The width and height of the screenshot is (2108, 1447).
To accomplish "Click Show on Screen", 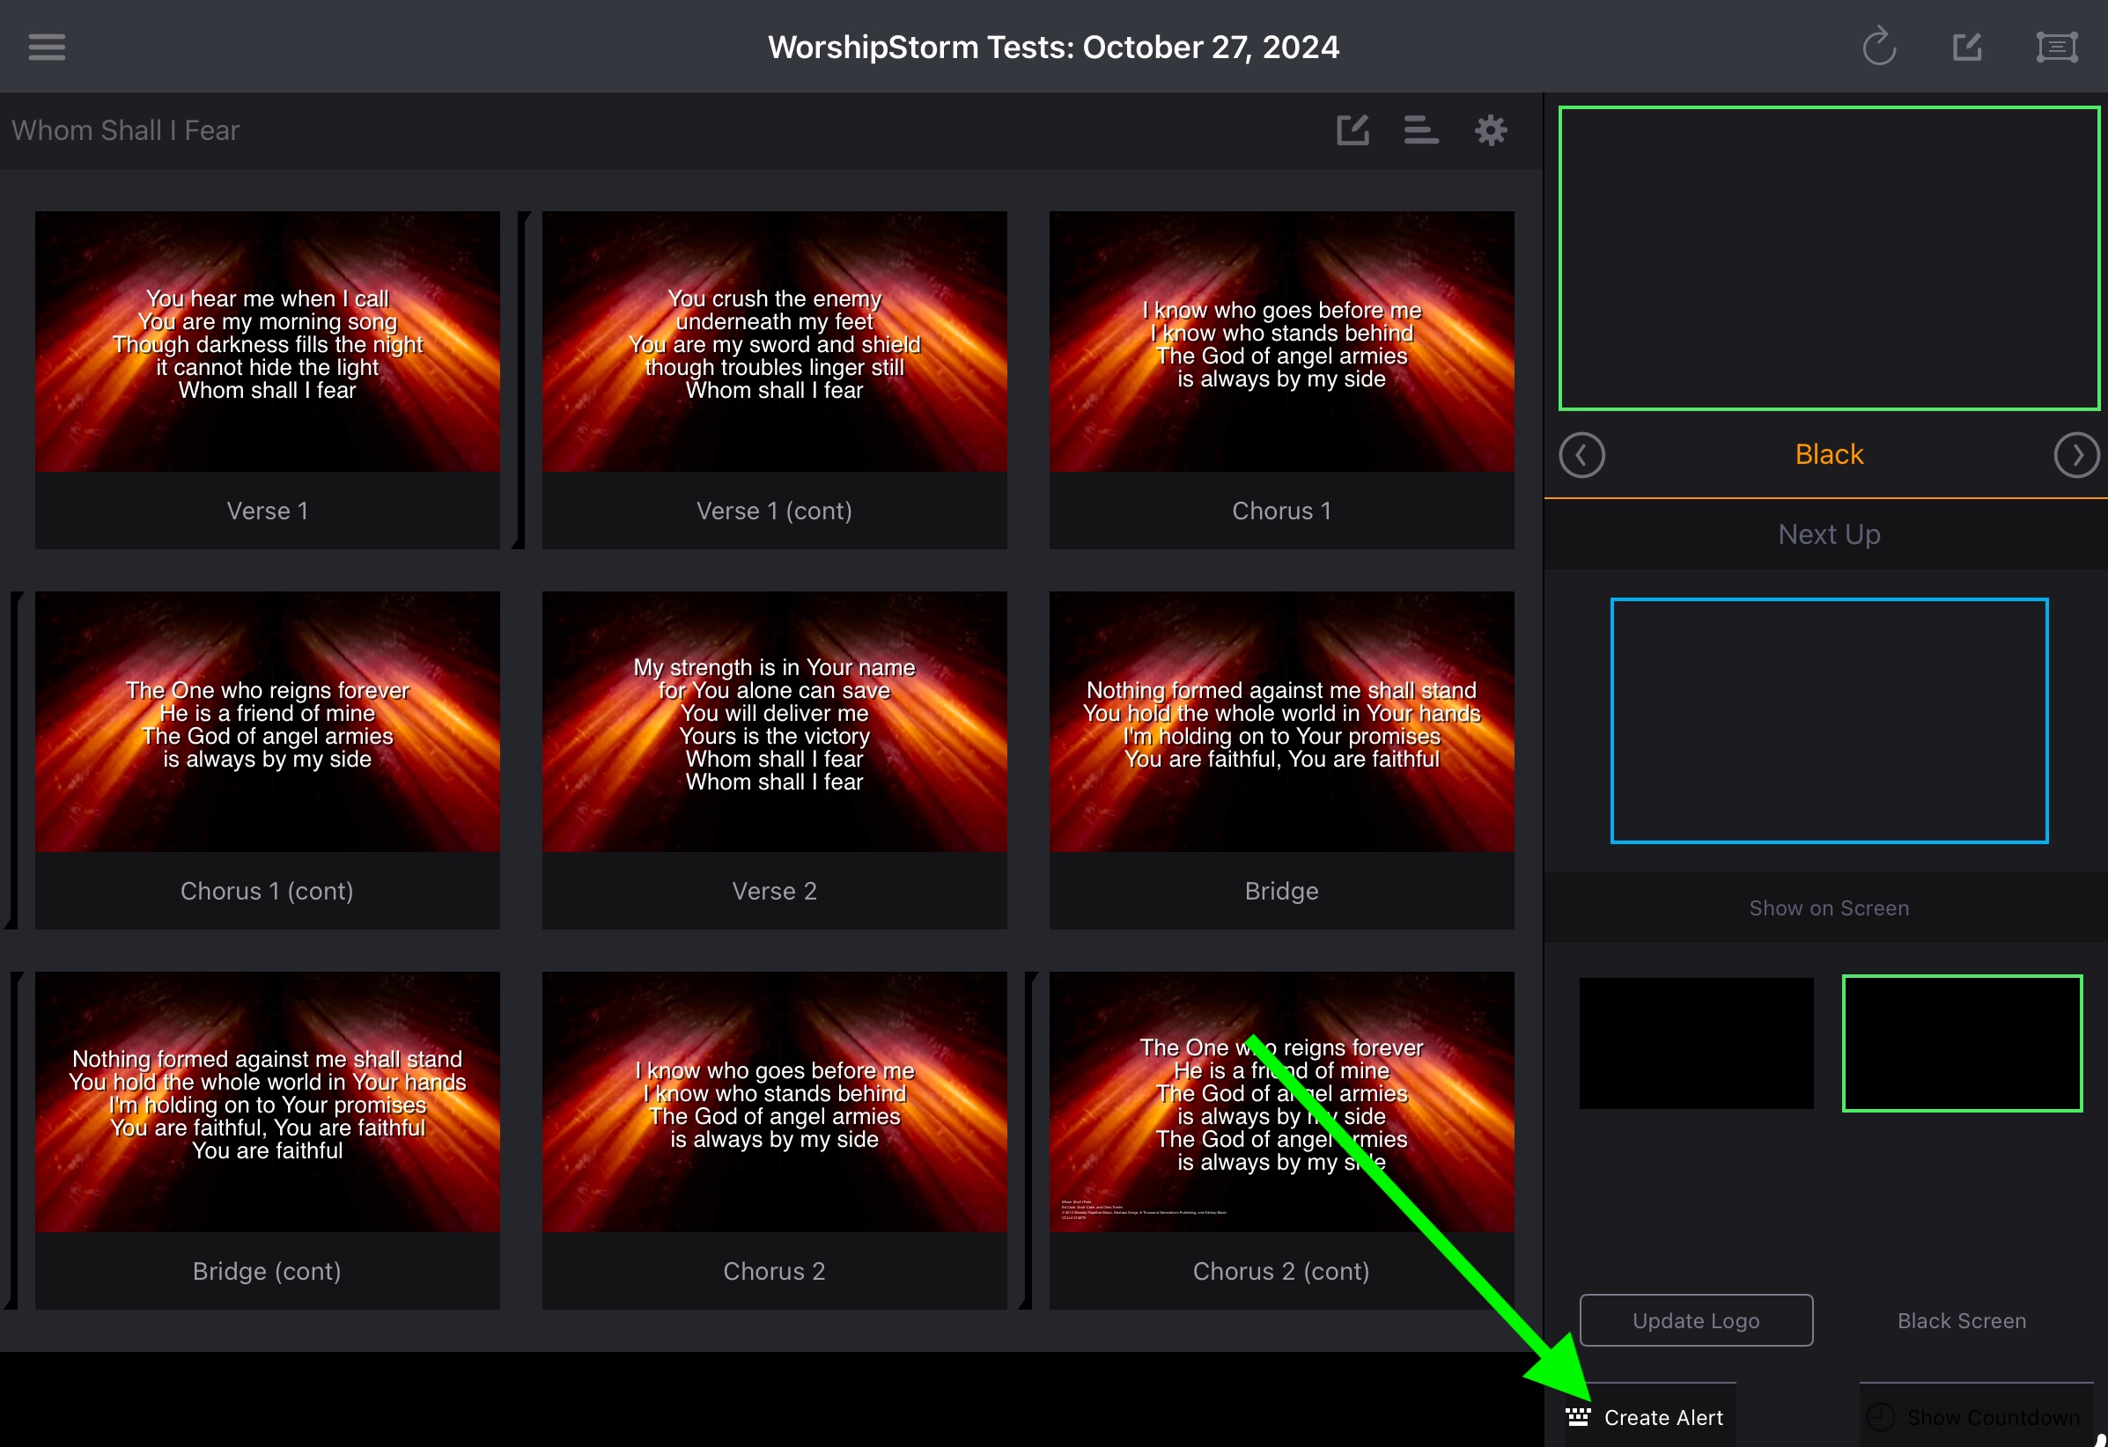I will [1829, 907].
